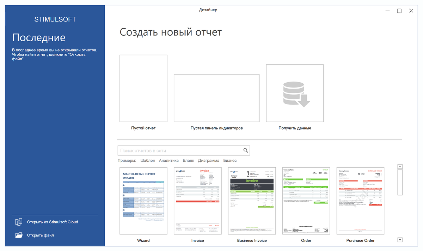This screenshot has width=423, height=251.
Task: Open the Purchase Order template thumbnail
Action: point(361,201)
